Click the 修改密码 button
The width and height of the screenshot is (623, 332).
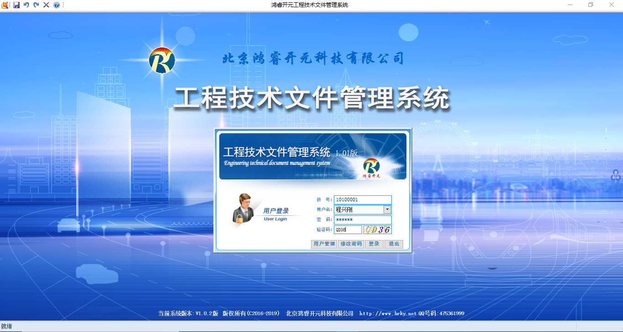[x=351, y=244]
